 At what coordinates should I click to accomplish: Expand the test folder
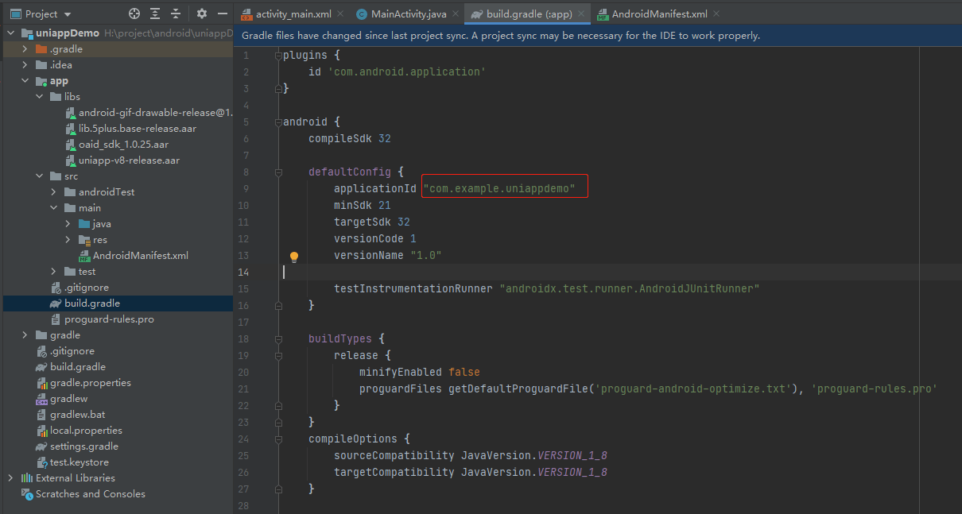point(53,272)
